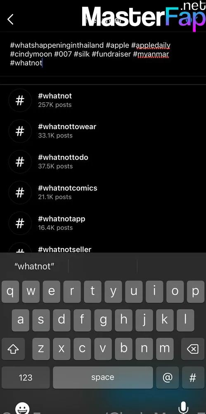Screen dimensions: 206x414
Task: Switch to the 123 numeric keyboard
Action: click(26, 378)
